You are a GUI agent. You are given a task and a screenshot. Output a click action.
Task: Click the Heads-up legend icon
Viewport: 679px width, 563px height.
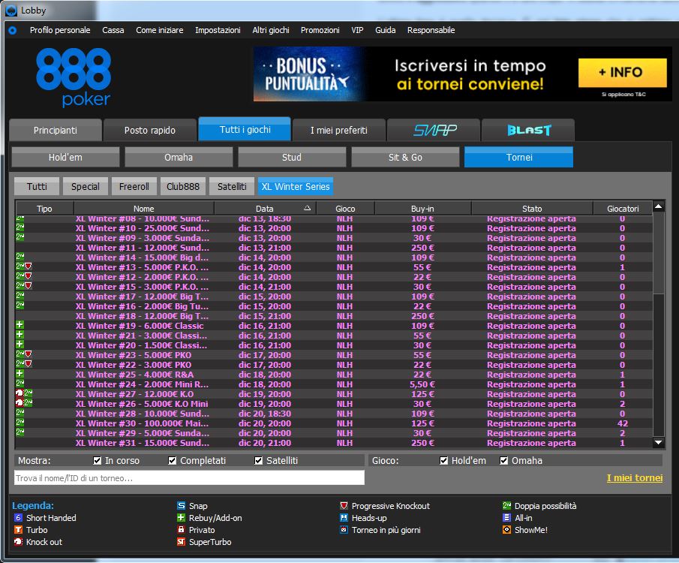pyautogui.click(x=344, y=518)
